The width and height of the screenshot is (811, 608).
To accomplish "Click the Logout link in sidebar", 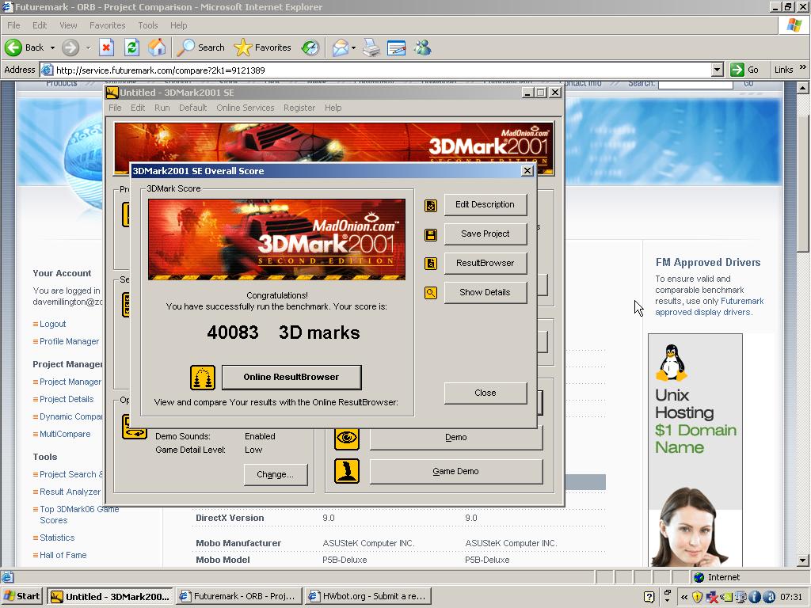I will pyautogui.click(x=53, y=324).
